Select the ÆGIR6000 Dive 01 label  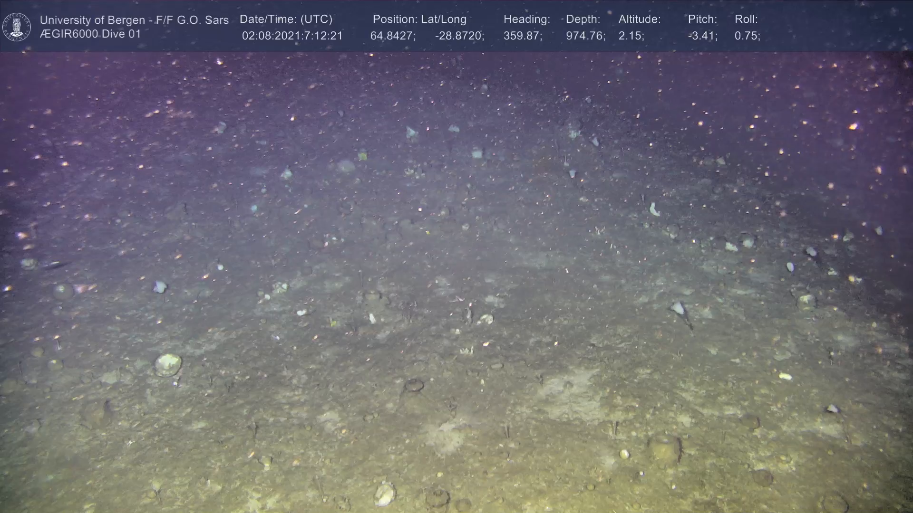click(90, 34)
